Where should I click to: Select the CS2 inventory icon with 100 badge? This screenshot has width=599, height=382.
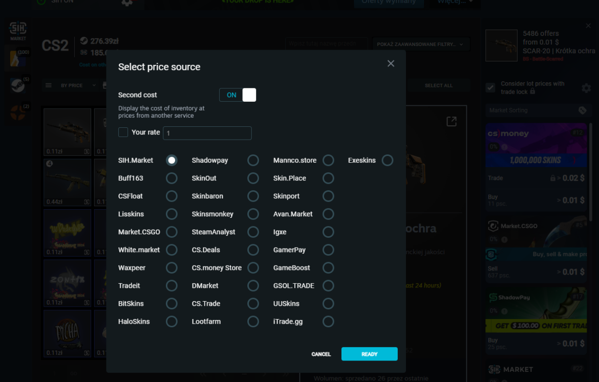tap(18, 58)
